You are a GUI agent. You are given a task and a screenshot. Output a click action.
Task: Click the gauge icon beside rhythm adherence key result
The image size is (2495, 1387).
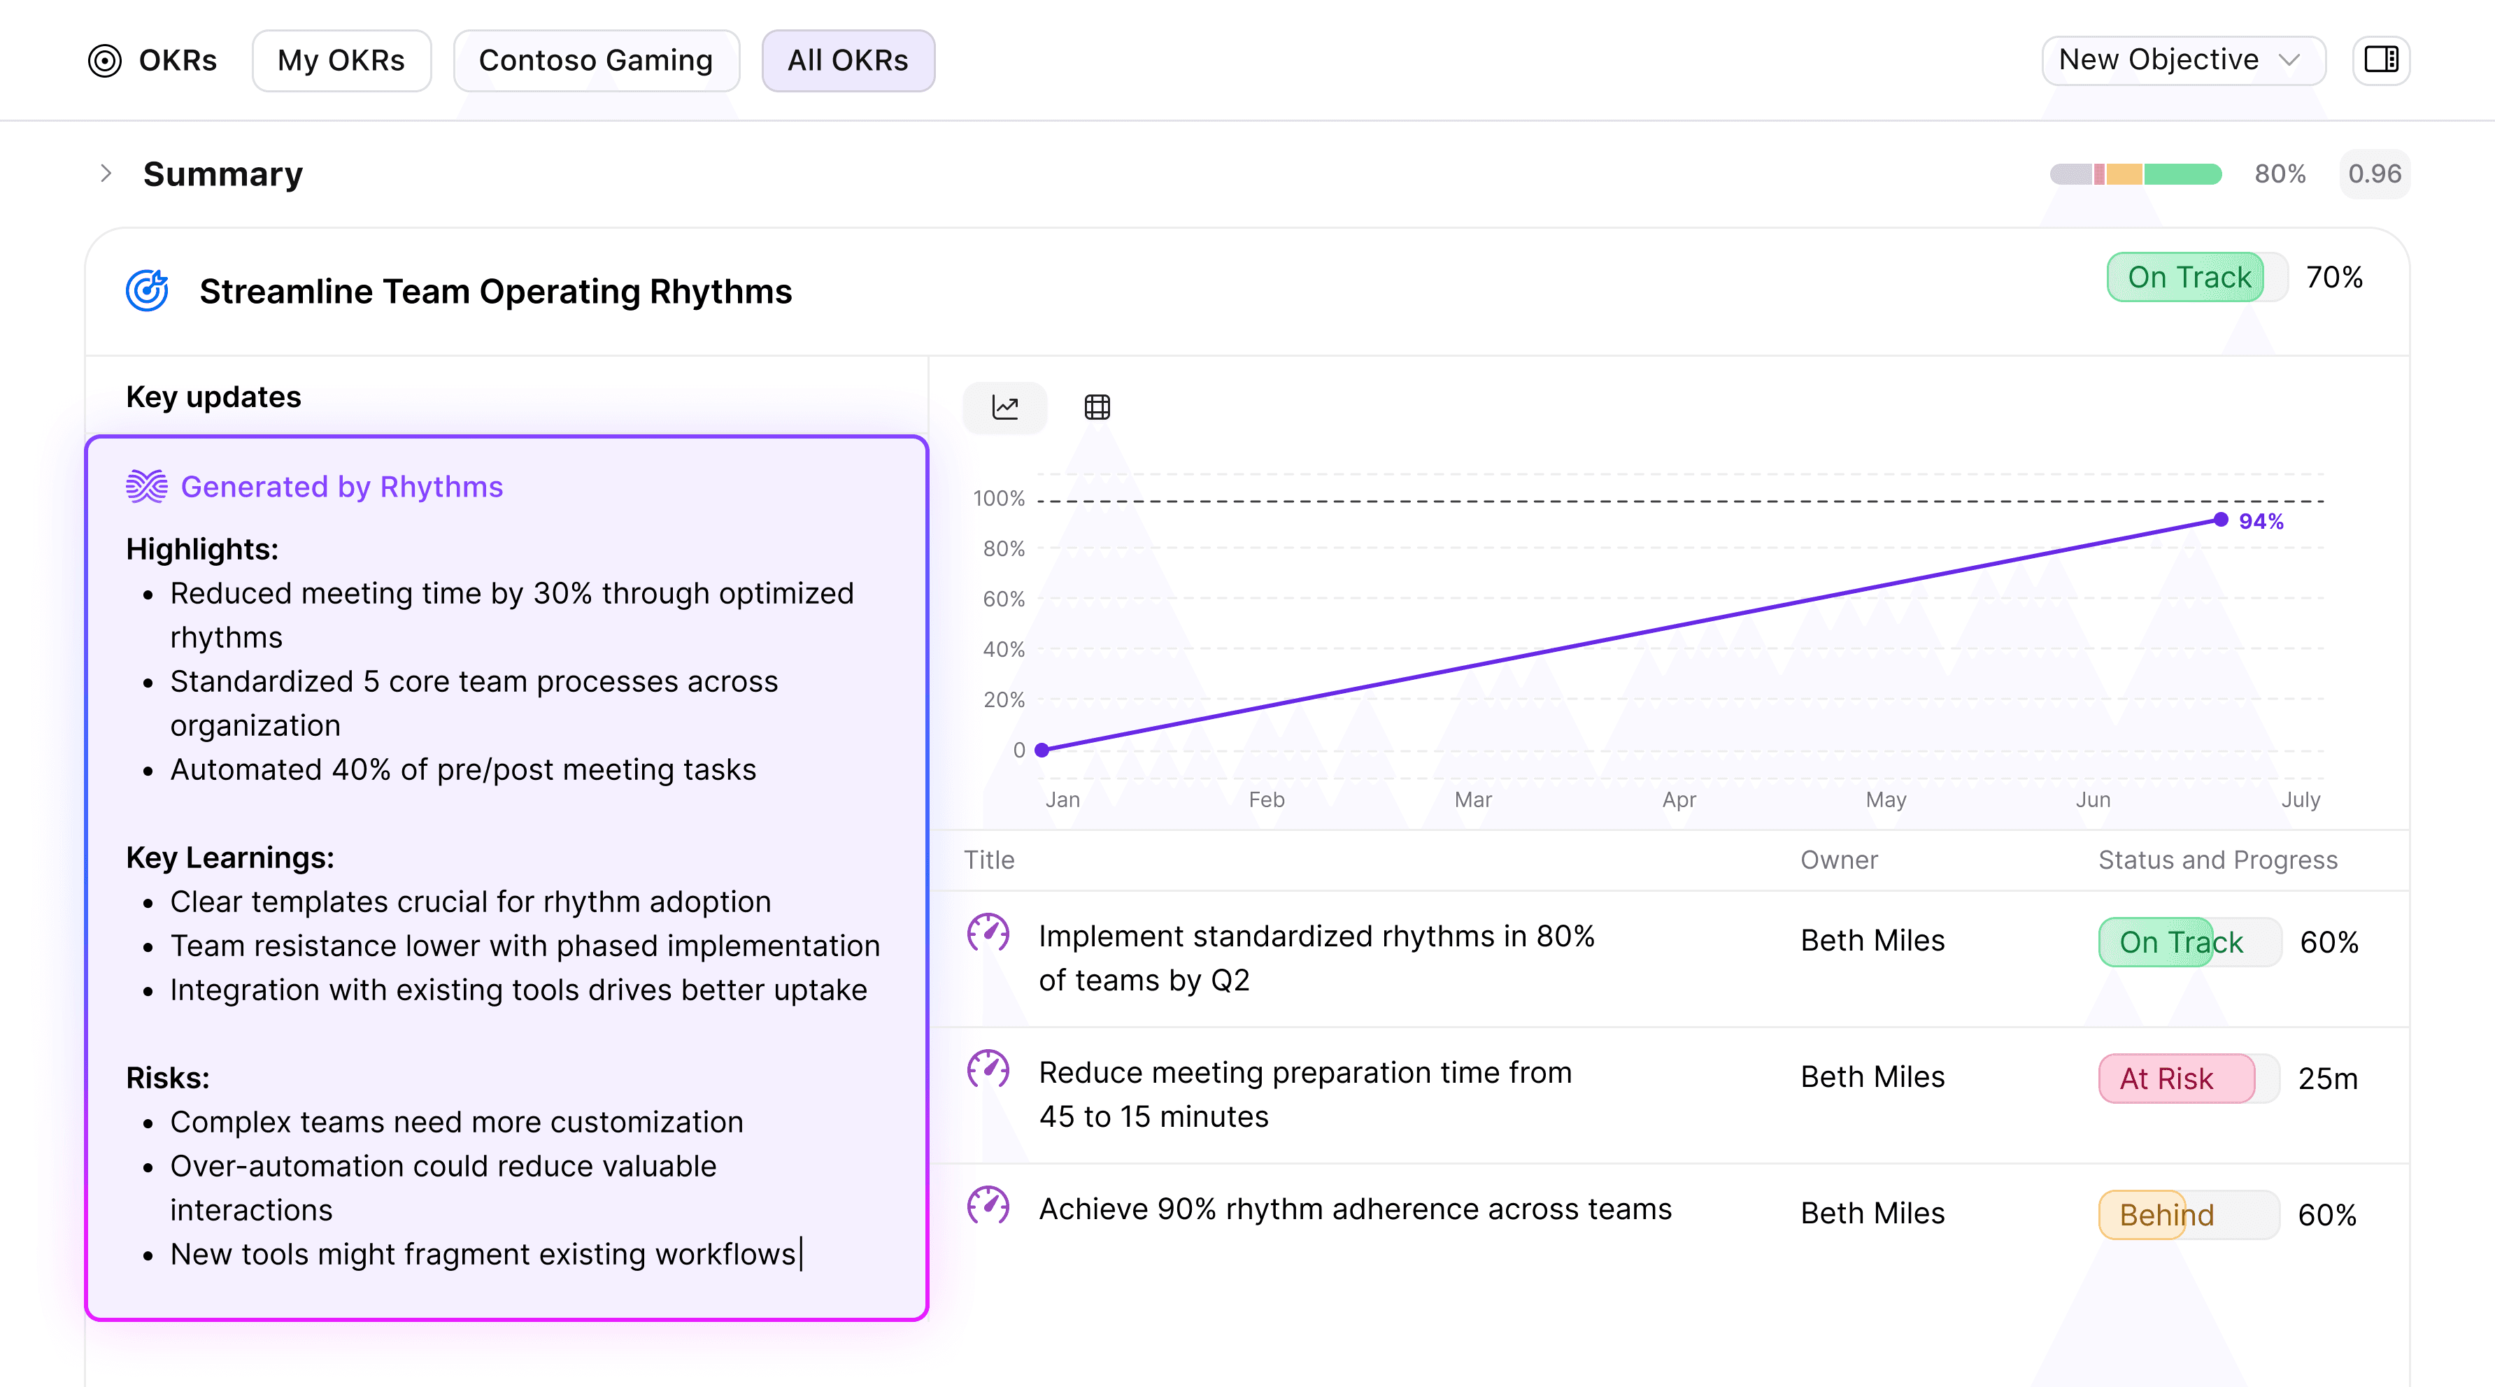click(989, 1208)
